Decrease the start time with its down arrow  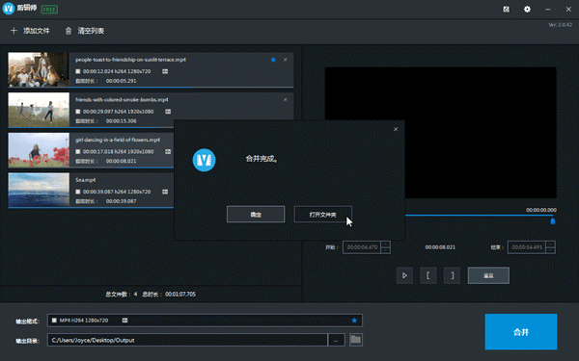tap(385, 251)
